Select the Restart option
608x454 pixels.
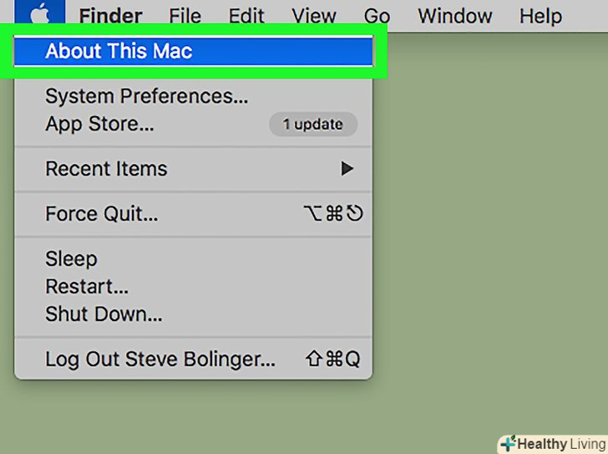[x=87, y=287]
